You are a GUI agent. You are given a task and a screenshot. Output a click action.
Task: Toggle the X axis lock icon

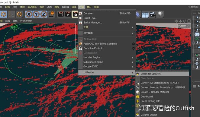[x=29, y=14]
